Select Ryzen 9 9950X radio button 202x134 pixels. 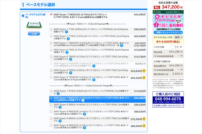pos(51,119)
